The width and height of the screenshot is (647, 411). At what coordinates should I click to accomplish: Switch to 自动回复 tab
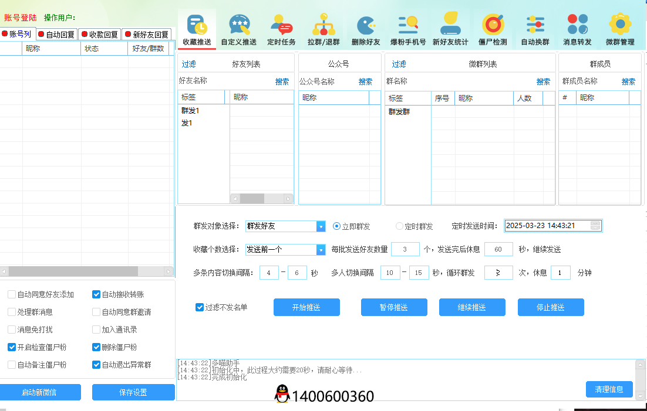[56, 34]
